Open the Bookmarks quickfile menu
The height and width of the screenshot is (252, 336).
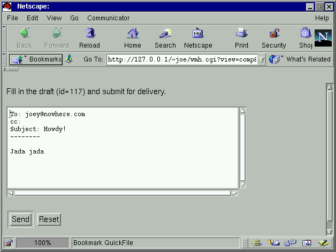click(36, 59)
